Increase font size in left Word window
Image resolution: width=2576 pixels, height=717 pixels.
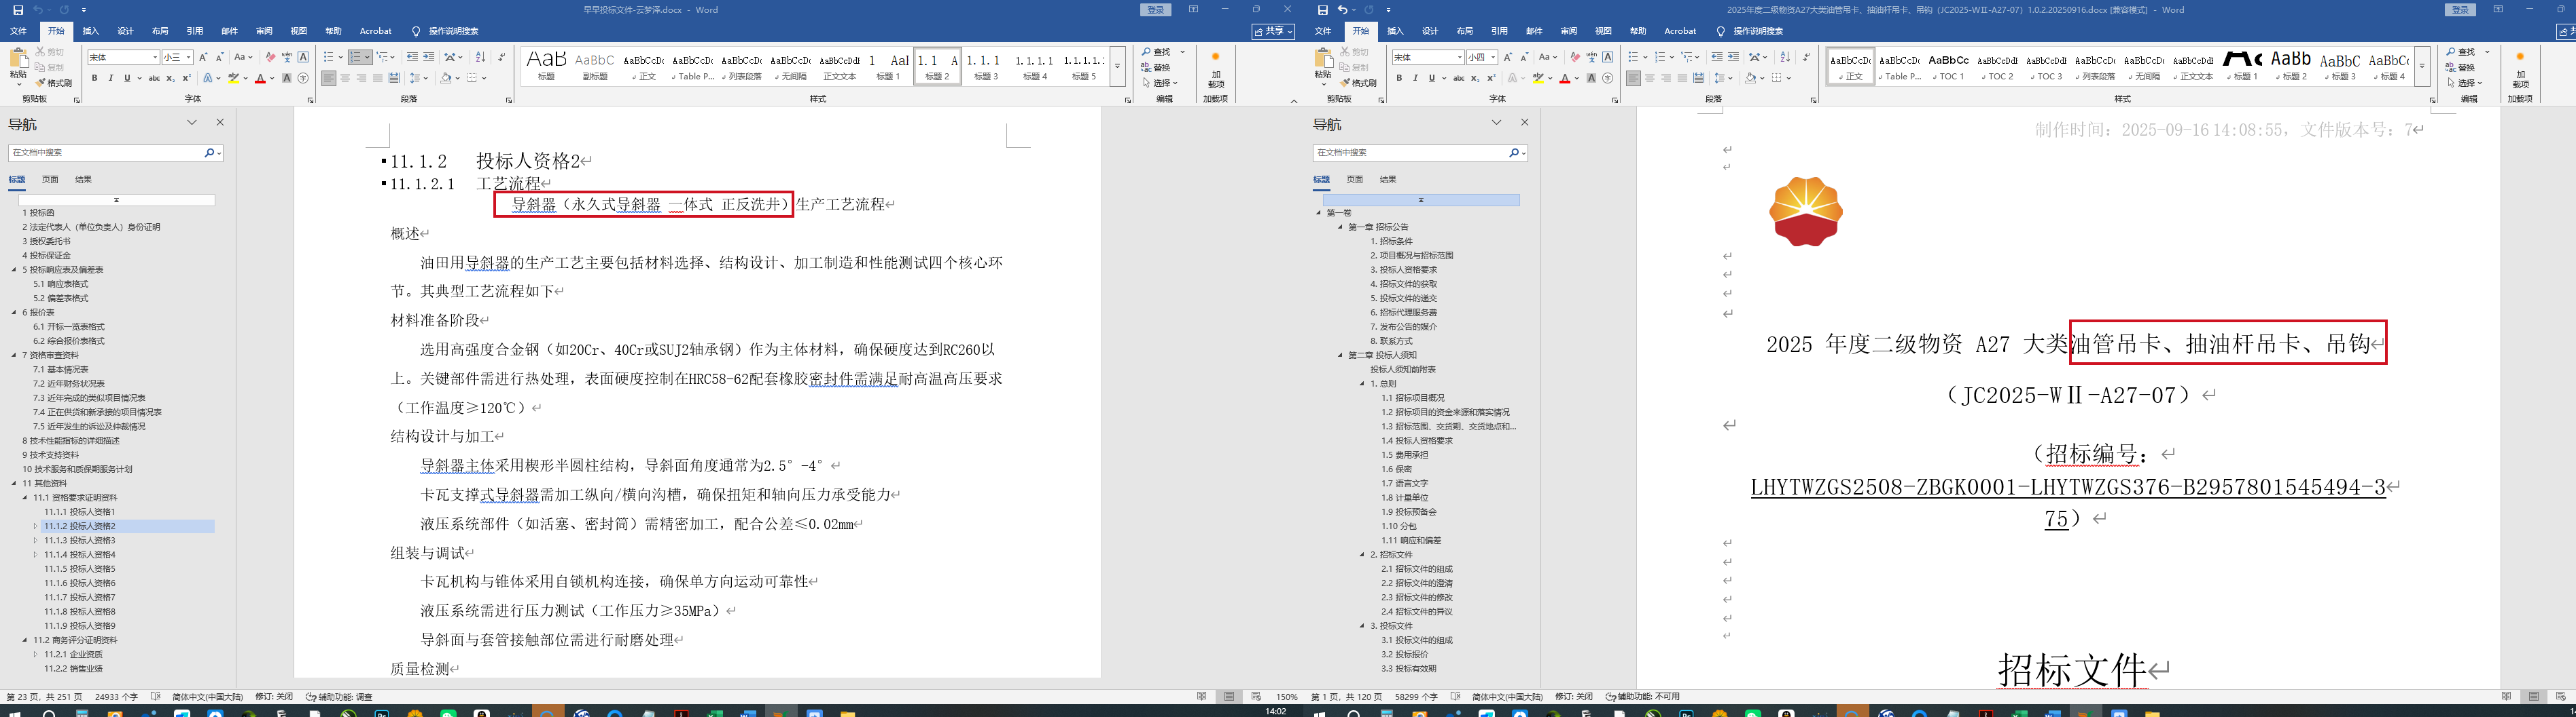click(203, 58)
